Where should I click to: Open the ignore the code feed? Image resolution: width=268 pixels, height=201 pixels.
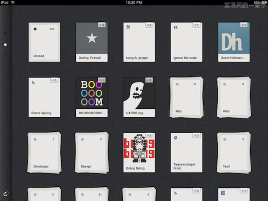coord(186,42)
